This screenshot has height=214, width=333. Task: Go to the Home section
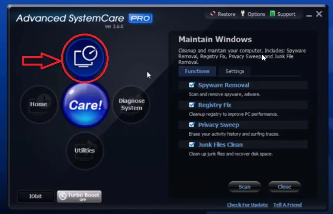point(39,104)
